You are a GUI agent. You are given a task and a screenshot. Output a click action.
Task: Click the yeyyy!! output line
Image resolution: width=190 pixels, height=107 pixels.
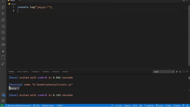click(14, 88)
